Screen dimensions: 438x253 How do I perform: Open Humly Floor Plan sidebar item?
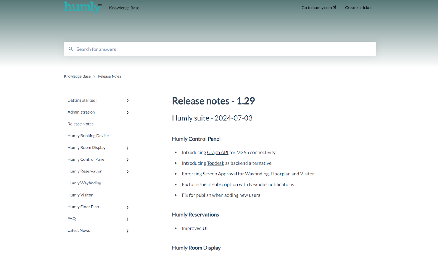[83, 207]
